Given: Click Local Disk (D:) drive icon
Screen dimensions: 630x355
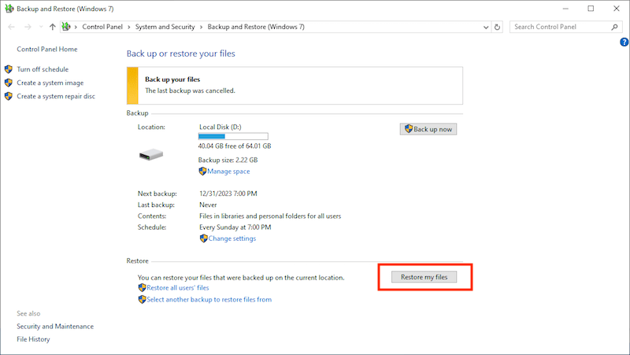Looking at the screenshot, I should coord(151,154).
